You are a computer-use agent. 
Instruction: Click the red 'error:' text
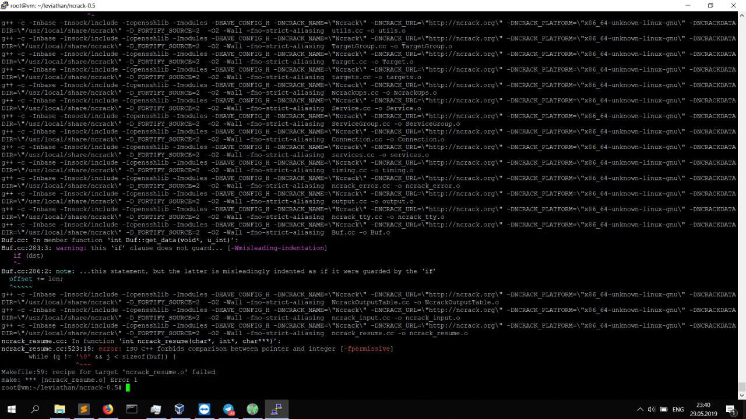tap(110, 349)
